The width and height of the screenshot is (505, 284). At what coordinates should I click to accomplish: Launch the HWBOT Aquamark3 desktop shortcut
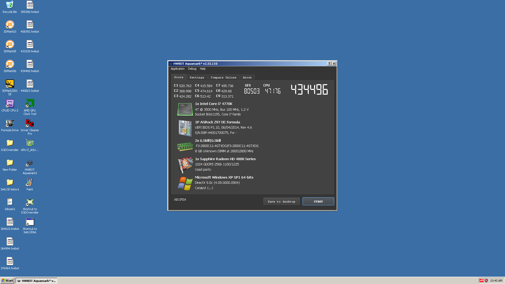(30, 166)
